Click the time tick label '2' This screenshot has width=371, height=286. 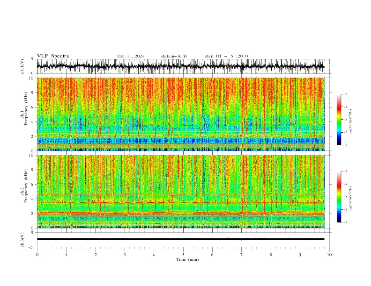[96, 255]
